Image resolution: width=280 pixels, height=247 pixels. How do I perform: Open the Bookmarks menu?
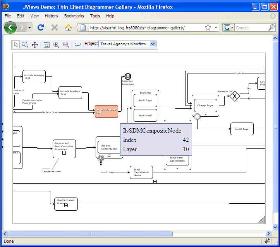click(74, 16)
